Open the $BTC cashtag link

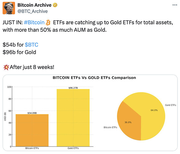32,45
